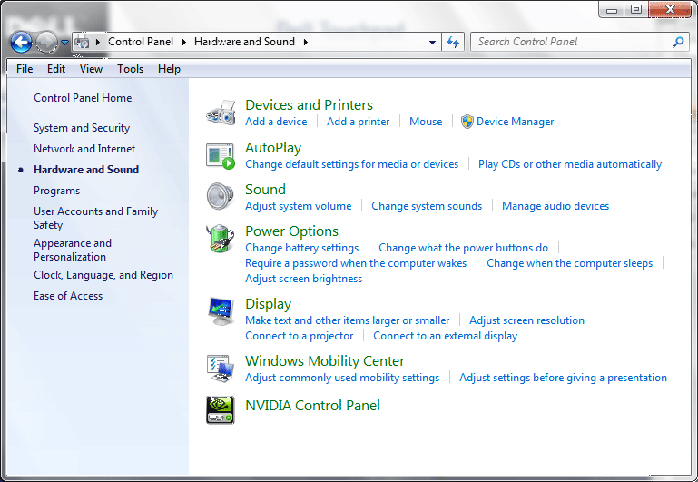
Task: Click Connect to a projector
Action: tap(300, 336)
